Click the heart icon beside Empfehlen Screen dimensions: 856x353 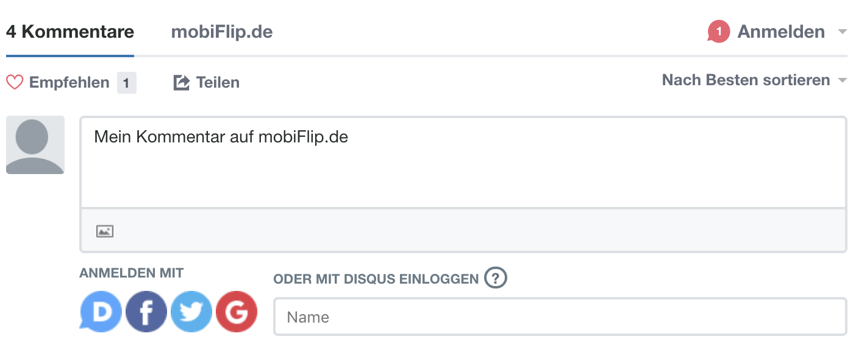[15, 82]
